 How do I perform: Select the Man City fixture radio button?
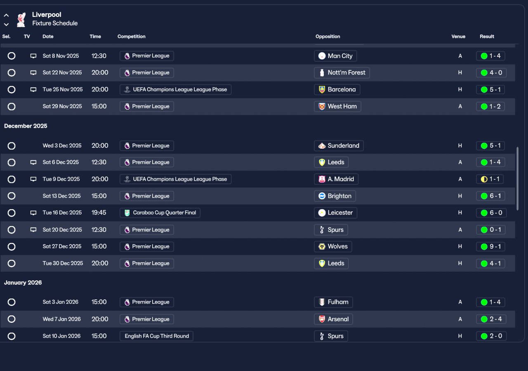12,56
